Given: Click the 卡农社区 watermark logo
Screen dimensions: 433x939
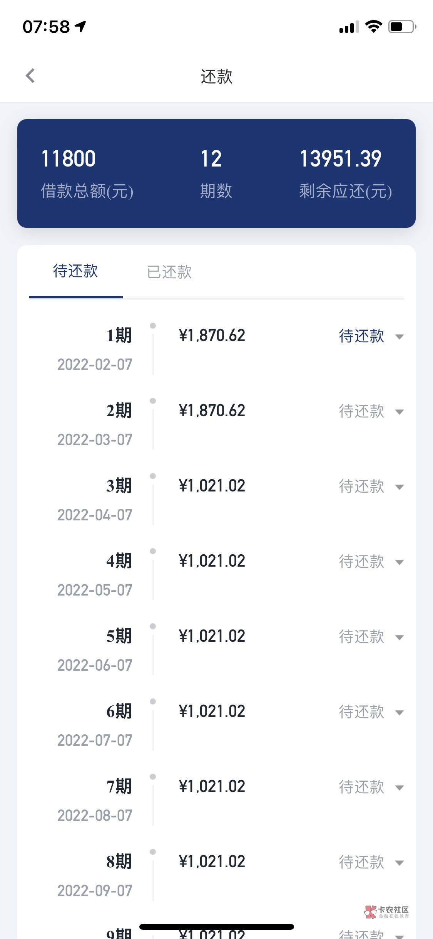Looking at the screenshot, I should (x=386, y=912).
